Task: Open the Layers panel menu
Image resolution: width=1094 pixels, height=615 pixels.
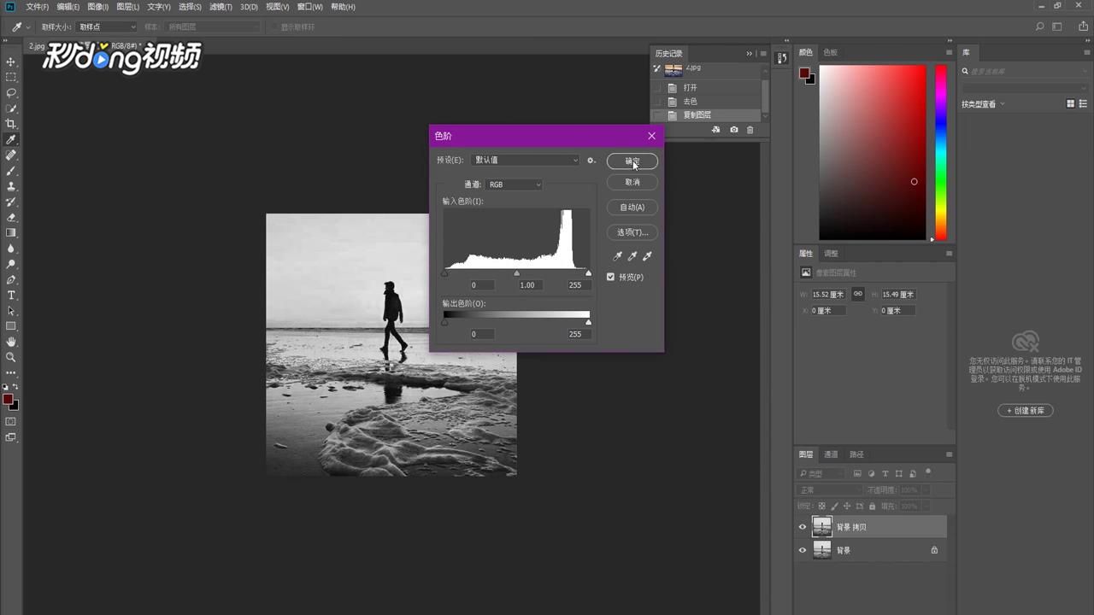Action: pyautogui.click(x=949, y=454)
